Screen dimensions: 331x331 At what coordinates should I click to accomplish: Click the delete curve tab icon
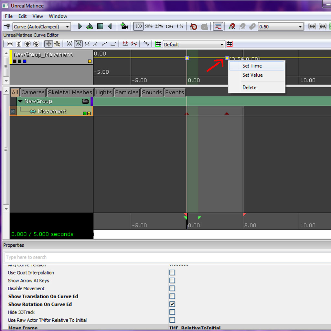[x=230, y=44]
